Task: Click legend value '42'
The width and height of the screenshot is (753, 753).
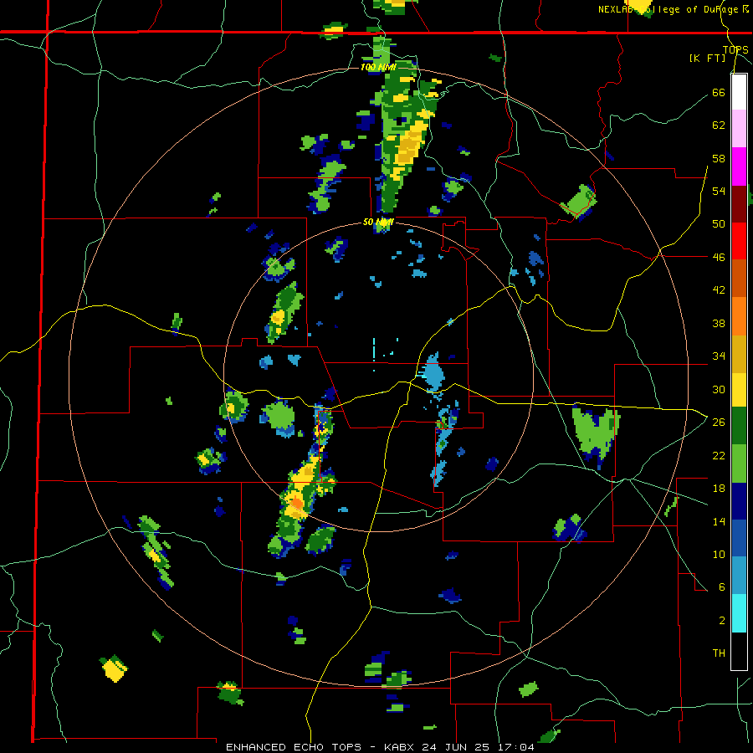Action: tap(719, 290)
